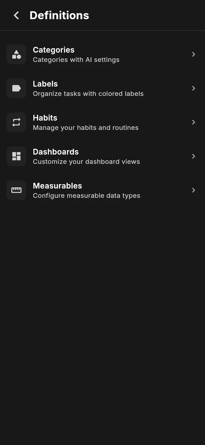Tap the Labels tag icon
This screenshot has height=445, width=205.
point(16,88)
